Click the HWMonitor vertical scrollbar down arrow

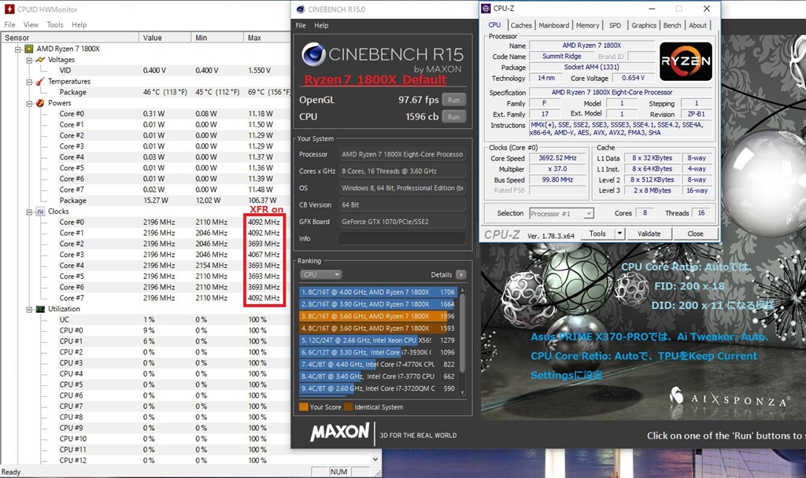(375, 459)
